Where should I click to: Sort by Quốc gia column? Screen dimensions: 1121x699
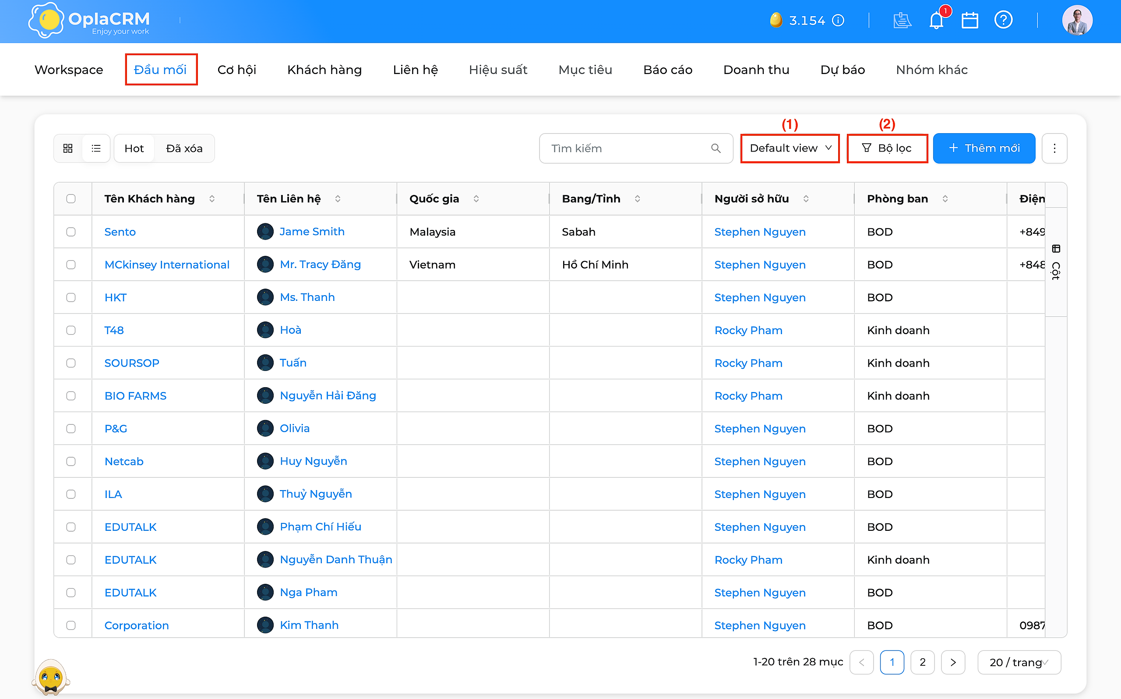point(476,199)
